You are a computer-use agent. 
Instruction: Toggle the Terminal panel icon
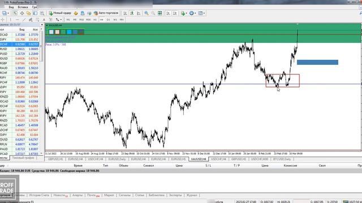tap(35, 13)
